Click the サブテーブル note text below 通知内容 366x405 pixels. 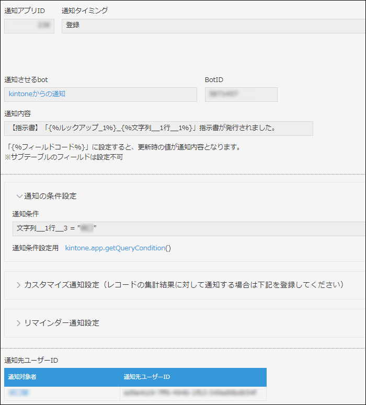pyautogui.click(x=63, y=157)
